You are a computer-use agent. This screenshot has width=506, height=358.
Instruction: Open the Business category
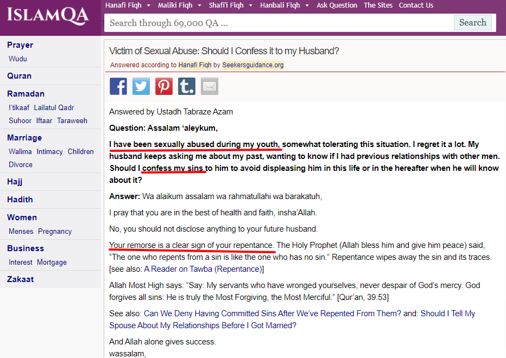click(x=26, y=248)
